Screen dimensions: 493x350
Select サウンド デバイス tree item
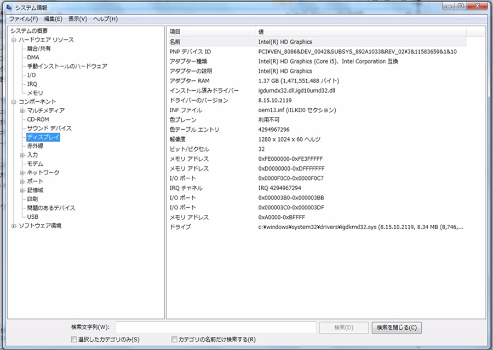49,128
